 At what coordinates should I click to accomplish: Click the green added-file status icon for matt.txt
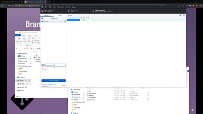coord(65,21)
